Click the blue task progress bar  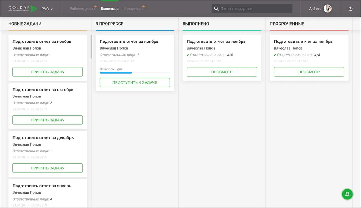point(116,73)
